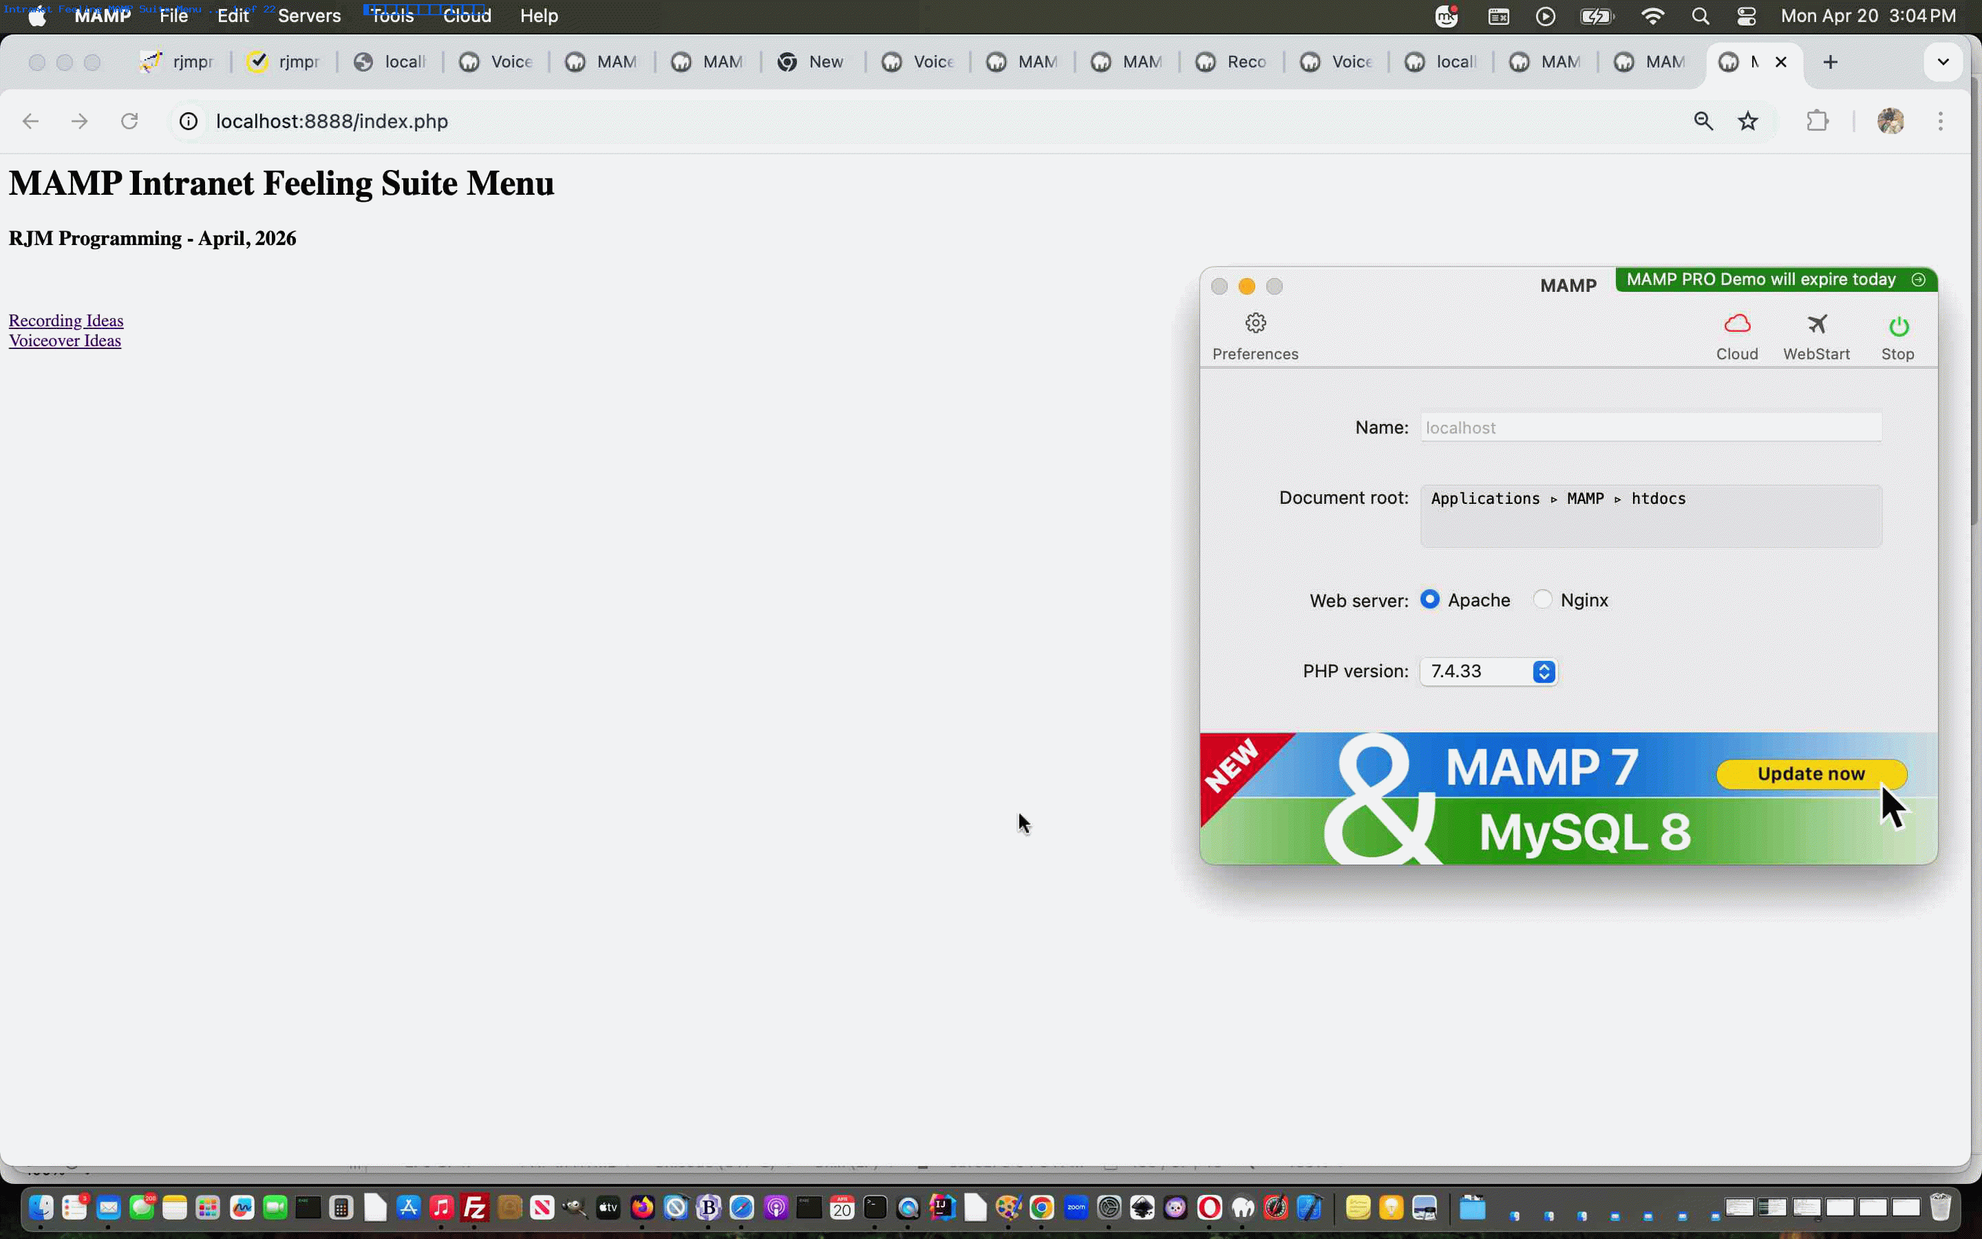Viewport: 1982px width, 1239px height.
Task: Bookmark the page with the star icon
Action: 1749,120
